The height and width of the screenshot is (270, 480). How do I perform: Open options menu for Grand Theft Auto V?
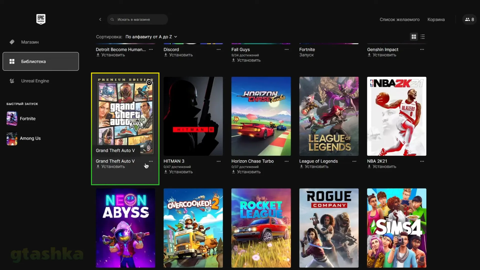click(151, 161)
